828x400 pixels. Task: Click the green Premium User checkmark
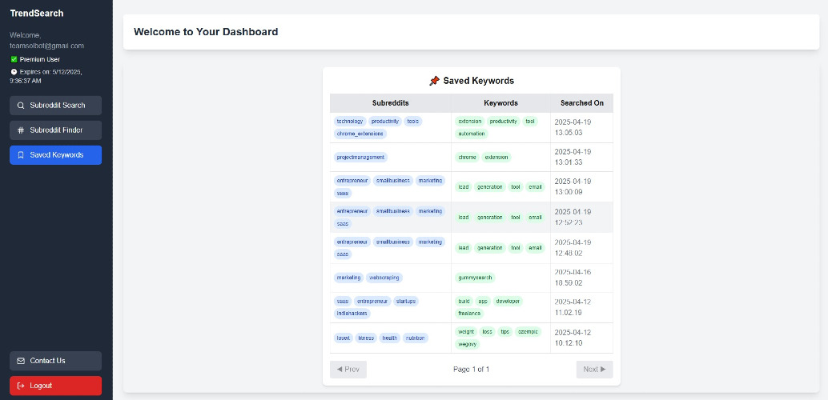[x=14, y=60]
